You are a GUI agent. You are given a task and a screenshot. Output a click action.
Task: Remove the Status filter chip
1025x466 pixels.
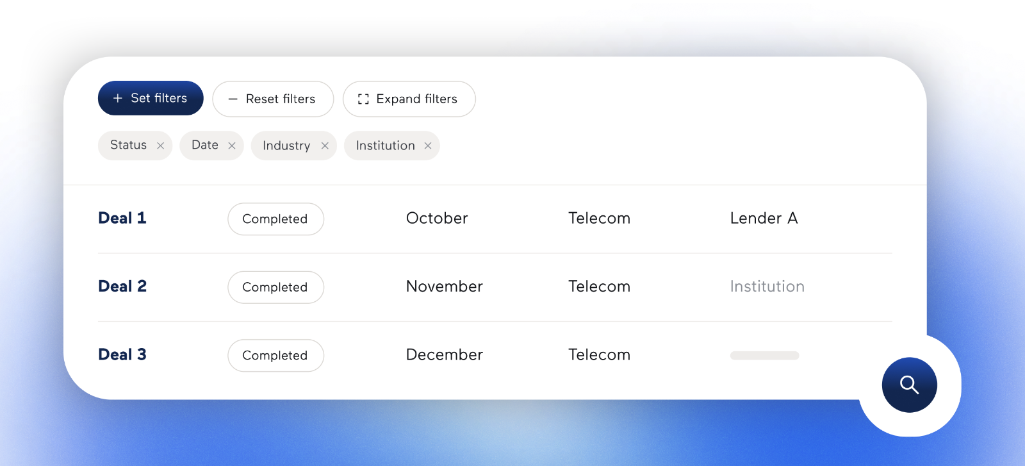point(161,146)
